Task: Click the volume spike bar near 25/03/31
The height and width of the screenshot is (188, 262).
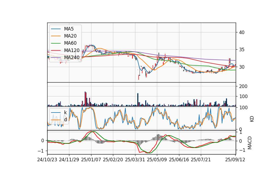Action: pos(138,100)
